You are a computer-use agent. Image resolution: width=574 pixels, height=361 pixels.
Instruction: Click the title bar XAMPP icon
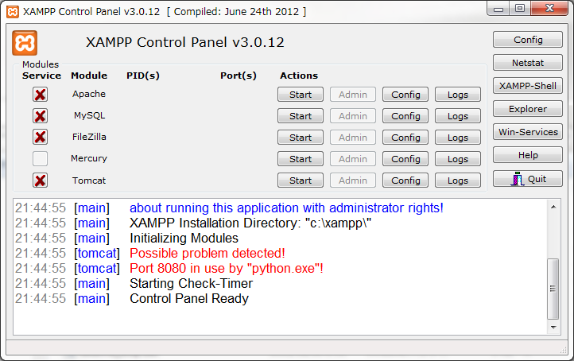click(13, 12)
